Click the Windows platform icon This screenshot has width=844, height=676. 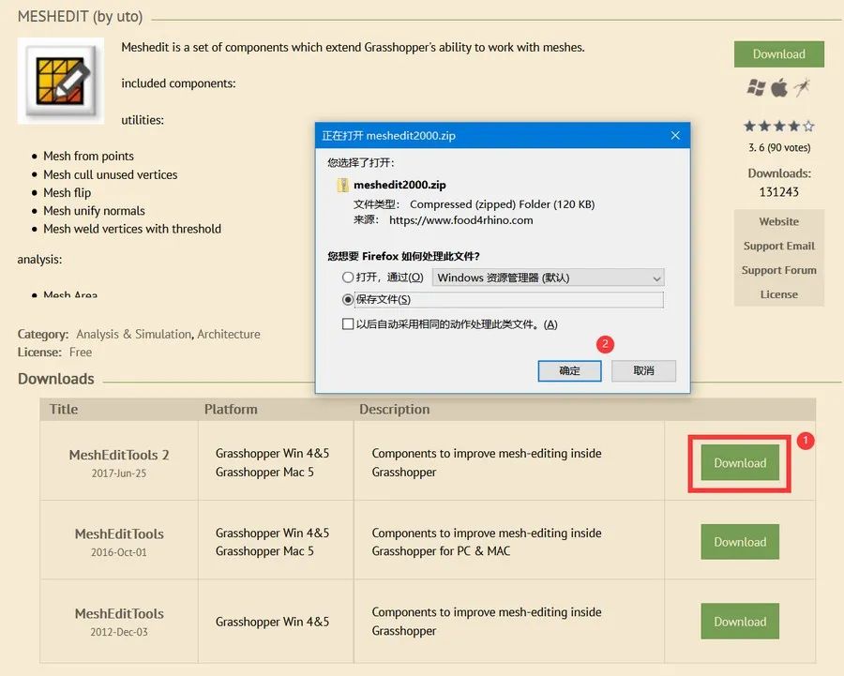756,87
